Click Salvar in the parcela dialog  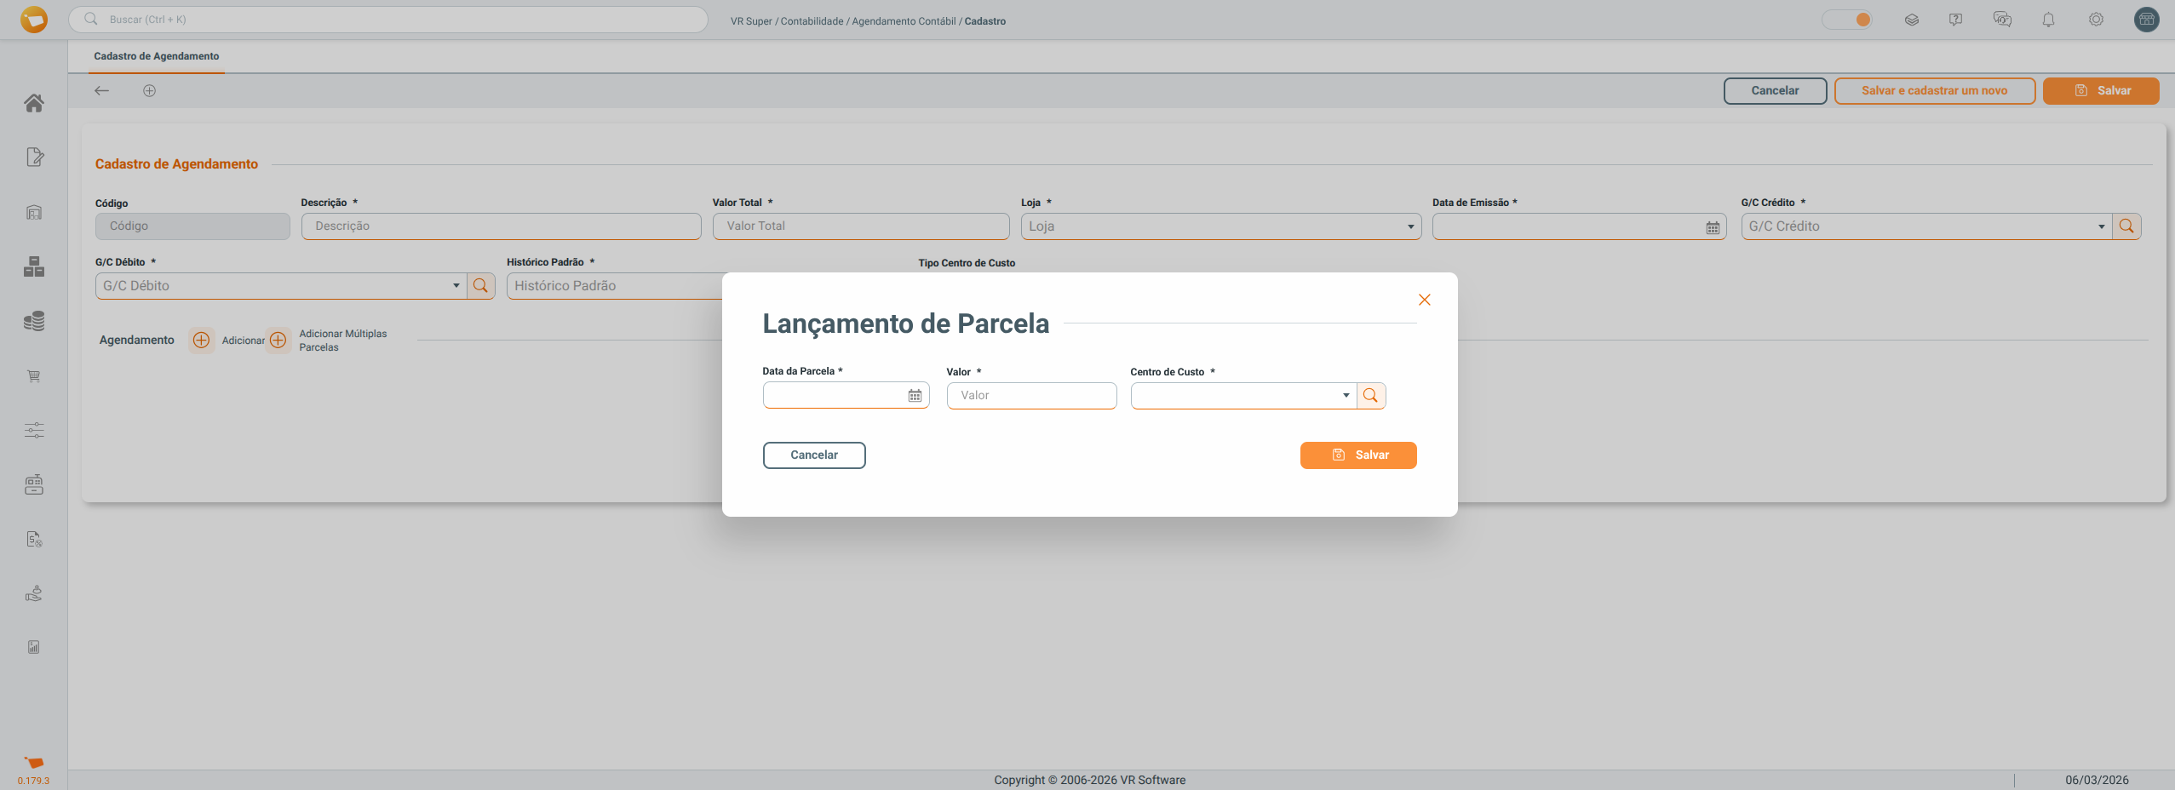coord(1357,455)
